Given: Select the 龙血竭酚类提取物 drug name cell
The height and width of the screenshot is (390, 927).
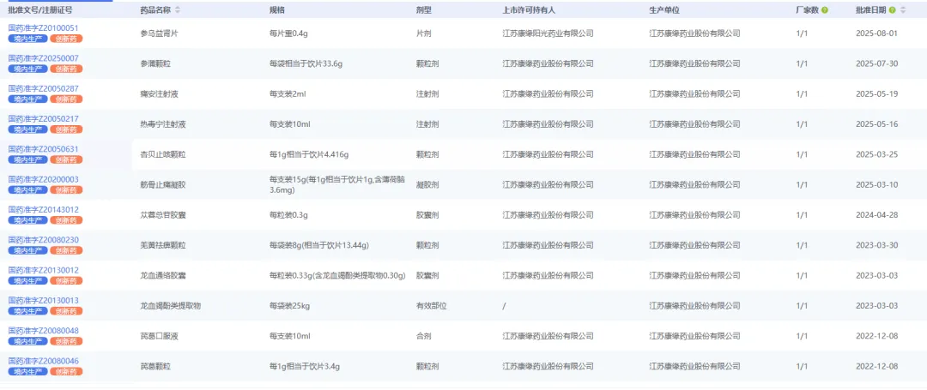Looking at the screenshot, I should coord(170,306).
